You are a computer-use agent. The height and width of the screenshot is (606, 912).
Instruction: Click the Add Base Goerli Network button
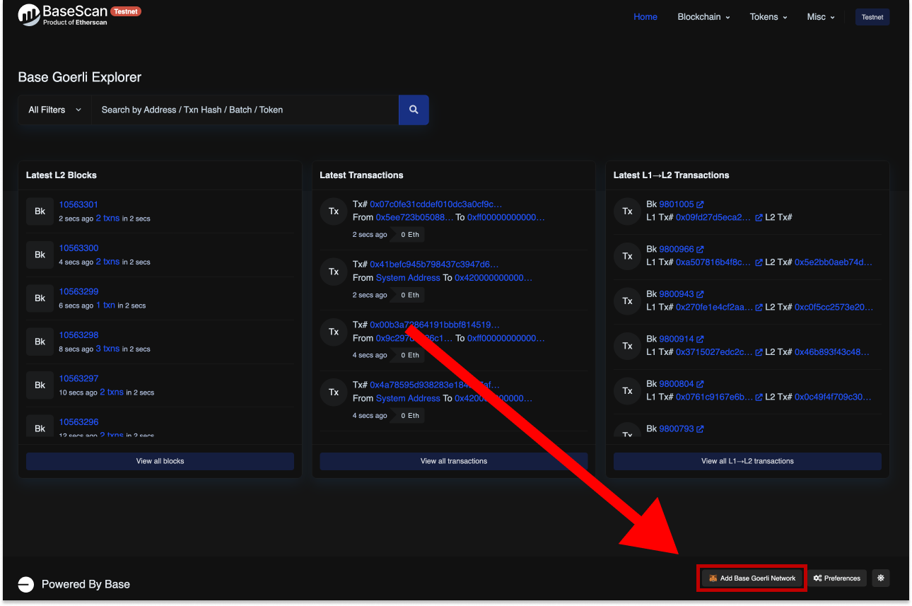pos(752,578)
